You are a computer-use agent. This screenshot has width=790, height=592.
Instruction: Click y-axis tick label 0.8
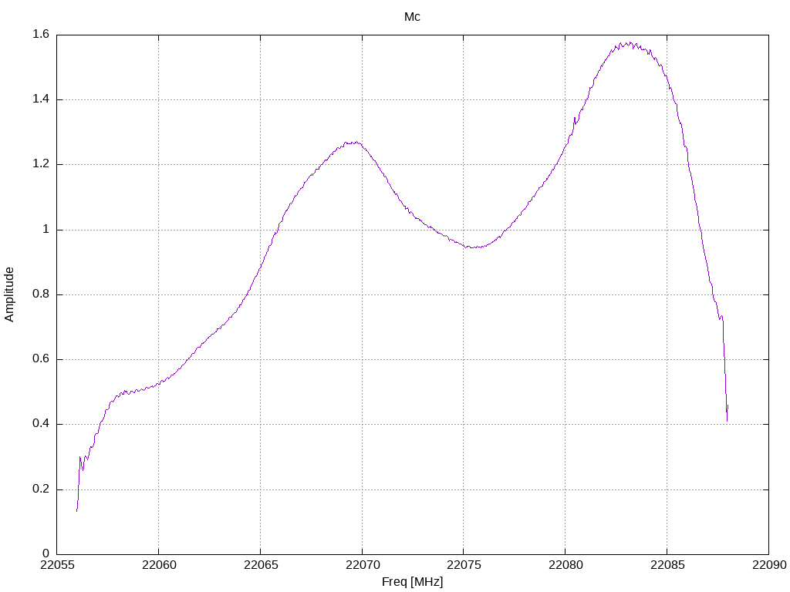[41, 294]
